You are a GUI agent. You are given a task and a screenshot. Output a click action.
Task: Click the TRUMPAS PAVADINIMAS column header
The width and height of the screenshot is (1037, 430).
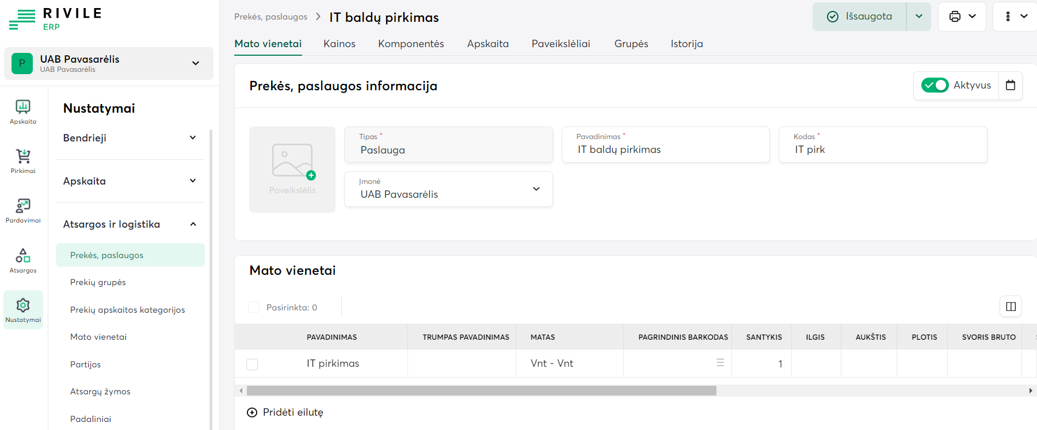click(x=466, y=337)
